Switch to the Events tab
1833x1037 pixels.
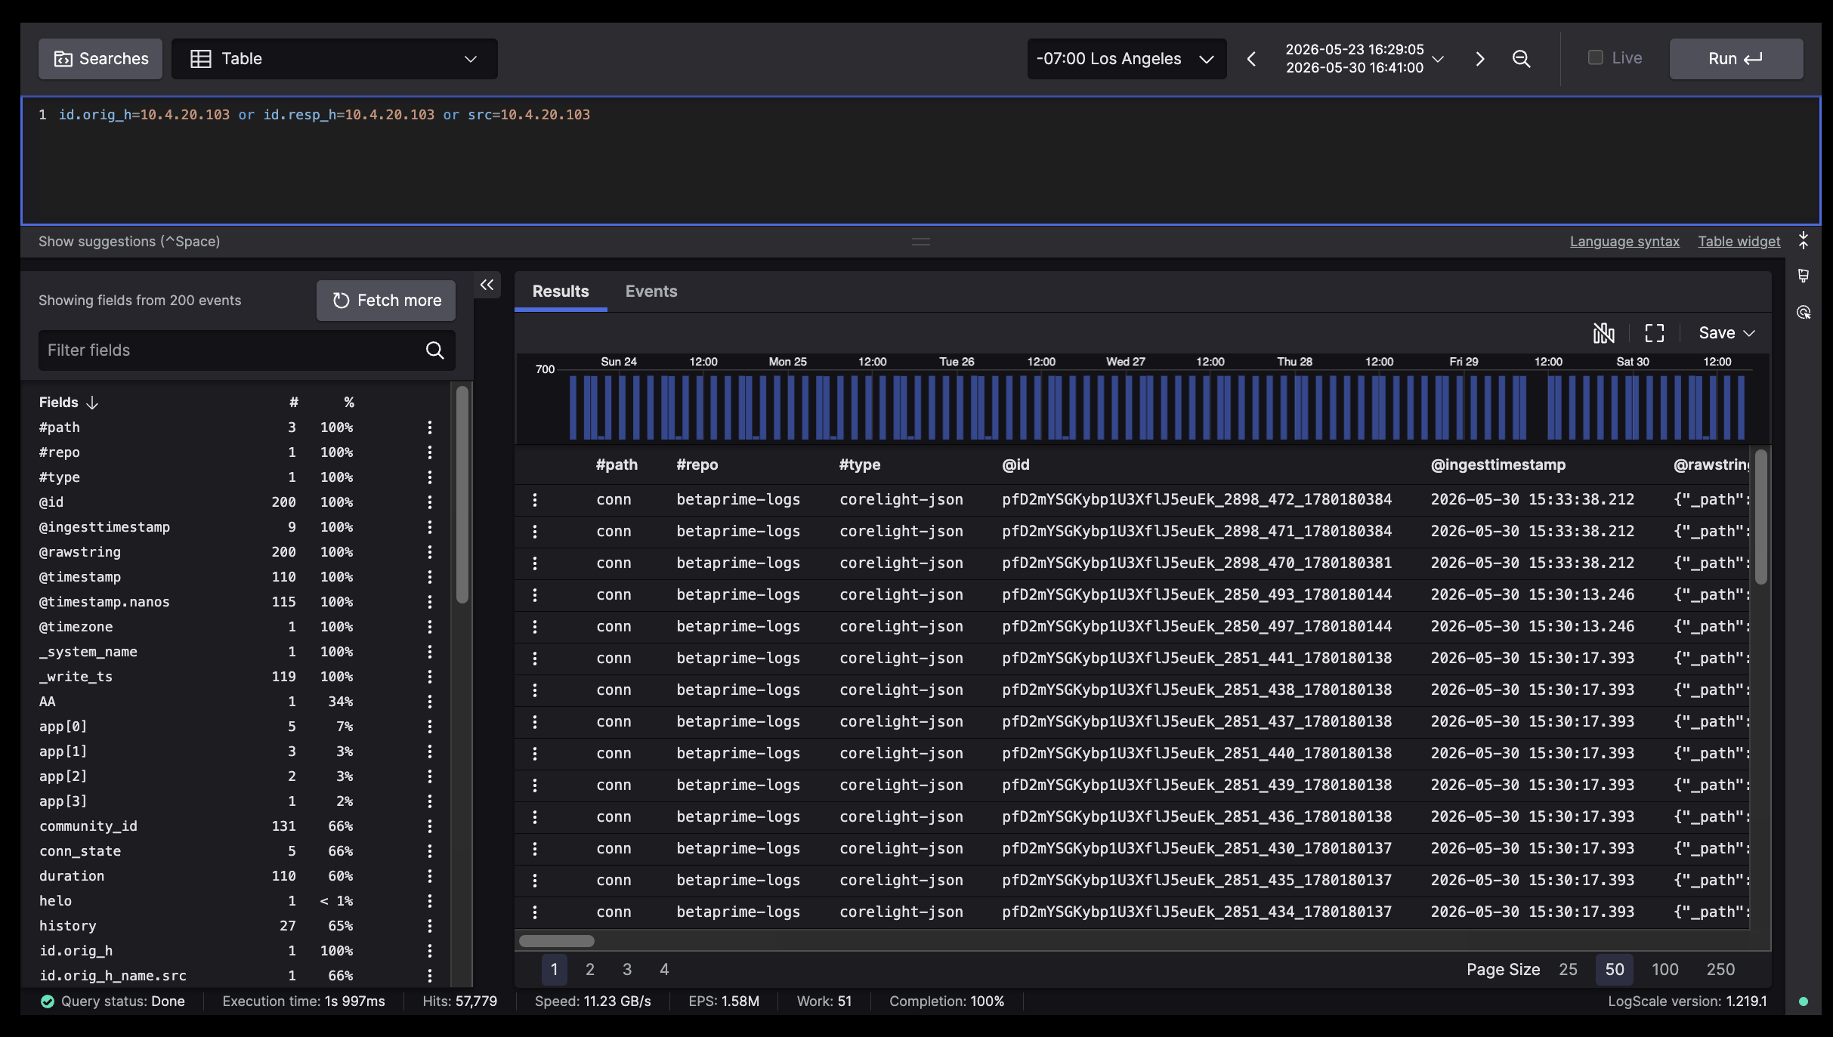tap(651, 292)
